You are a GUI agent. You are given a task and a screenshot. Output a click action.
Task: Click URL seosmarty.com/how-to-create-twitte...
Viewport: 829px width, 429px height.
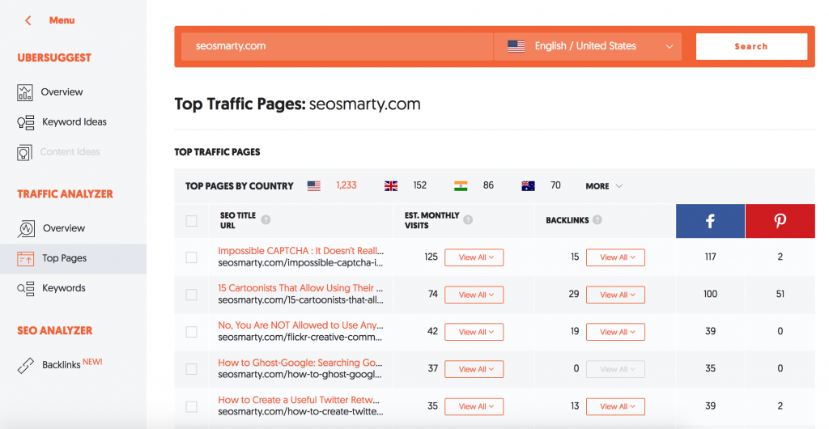tap(301, 411)
